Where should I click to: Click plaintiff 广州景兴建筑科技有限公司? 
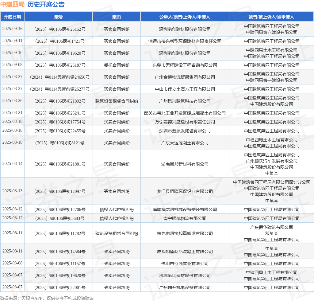(185, 101)
